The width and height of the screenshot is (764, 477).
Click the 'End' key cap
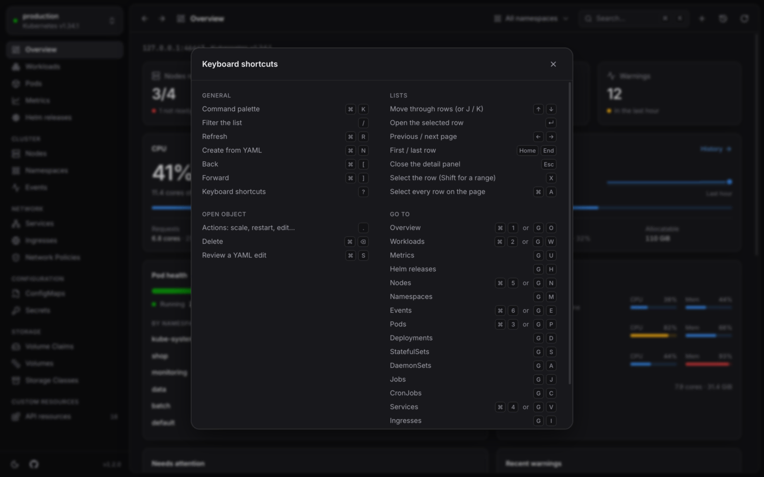point(549,151)
